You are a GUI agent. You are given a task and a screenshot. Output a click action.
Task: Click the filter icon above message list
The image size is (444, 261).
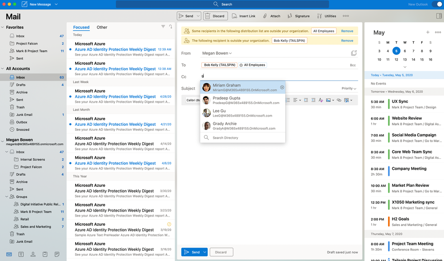163,27
